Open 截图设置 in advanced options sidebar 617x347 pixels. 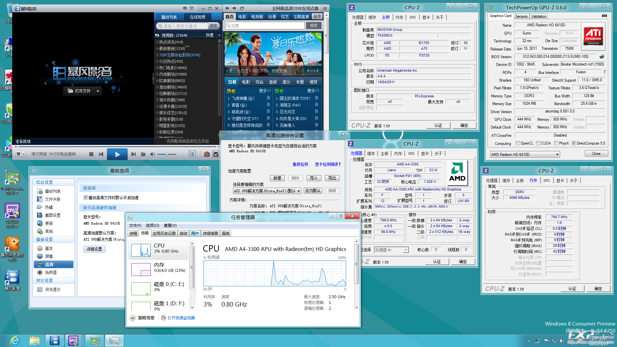point(53,215)
